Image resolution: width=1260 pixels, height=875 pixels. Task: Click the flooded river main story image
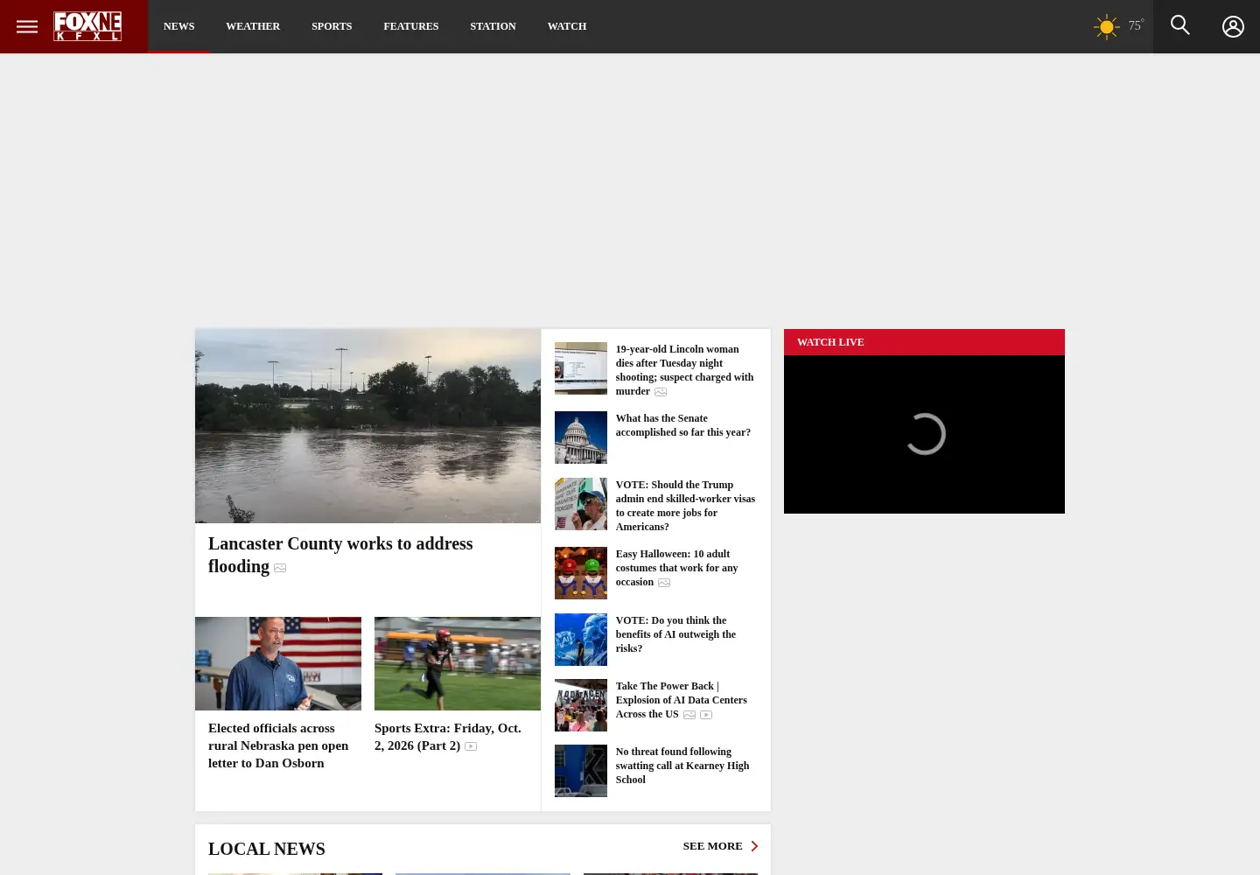pos(367,426)
